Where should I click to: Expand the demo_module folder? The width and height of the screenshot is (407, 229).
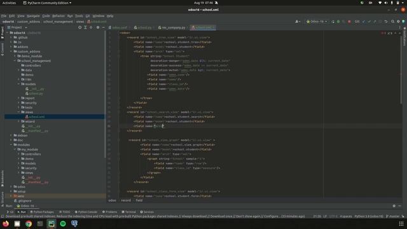15,56
